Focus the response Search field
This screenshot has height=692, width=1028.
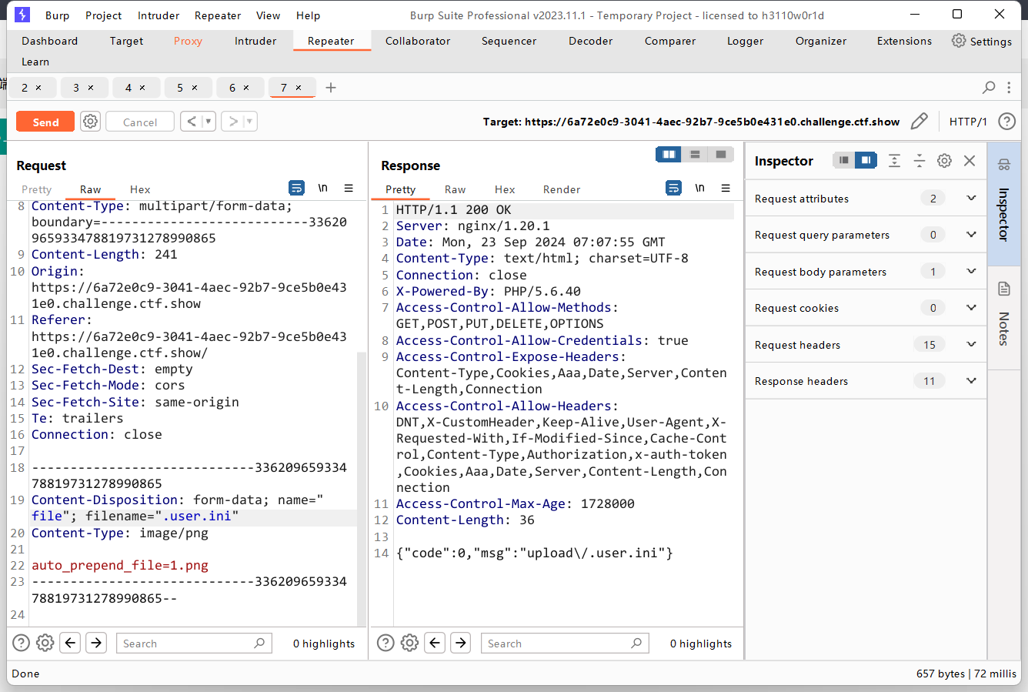[x=565, y=643]
